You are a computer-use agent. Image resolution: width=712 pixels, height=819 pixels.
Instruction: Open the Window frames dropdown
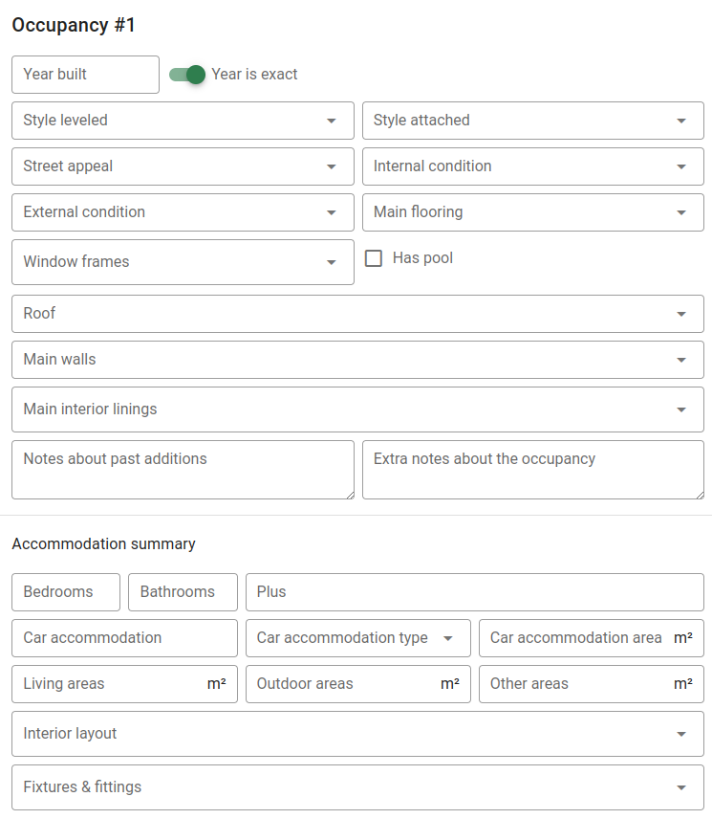(x=183, y=262)
